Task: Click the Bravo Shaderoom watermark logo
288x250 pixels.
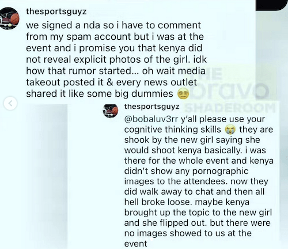Action: (229, 90)
